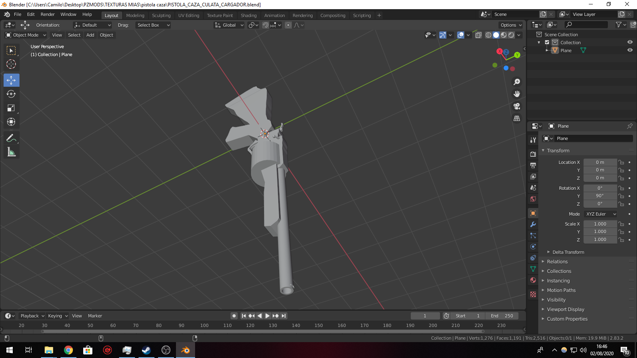Open the Render menu

pos(48,14)
